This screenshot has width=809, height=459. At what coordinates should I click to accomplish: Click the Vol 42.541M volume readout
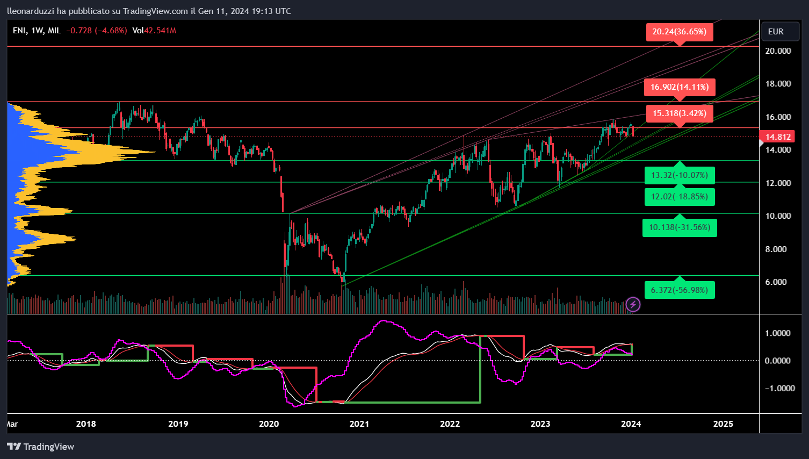(x=154, y=31)
